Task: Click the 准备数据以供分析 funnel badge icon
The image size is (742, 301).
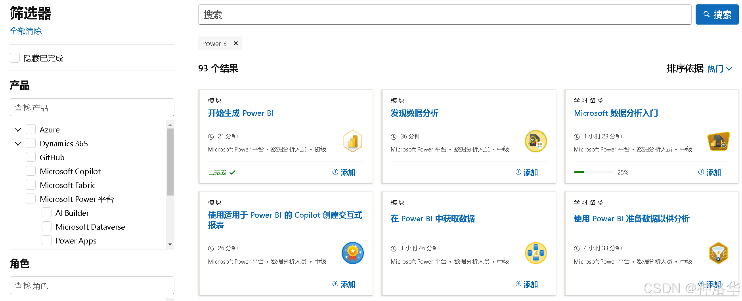Action: point(719,253)
